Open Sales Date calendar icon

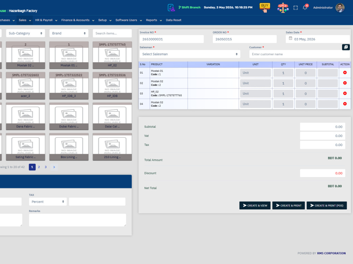[291, 39]
